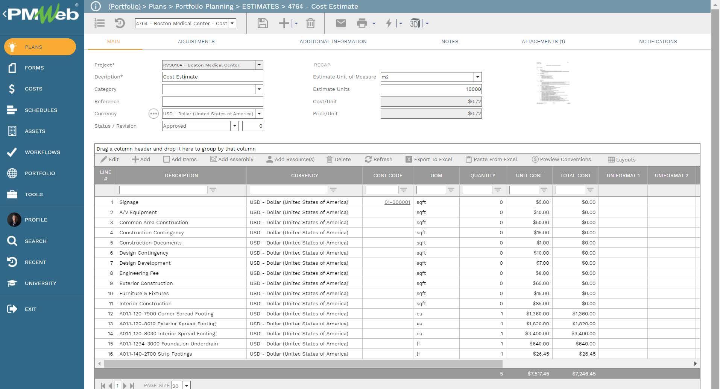Open Assets in the sidebar
Viewport: 720px width, 389px height.
point(27,131)
